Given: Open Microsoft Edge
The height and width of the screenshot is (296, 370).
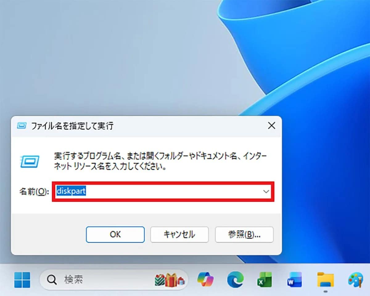Looking at the screenshot, I should (235, 280).
